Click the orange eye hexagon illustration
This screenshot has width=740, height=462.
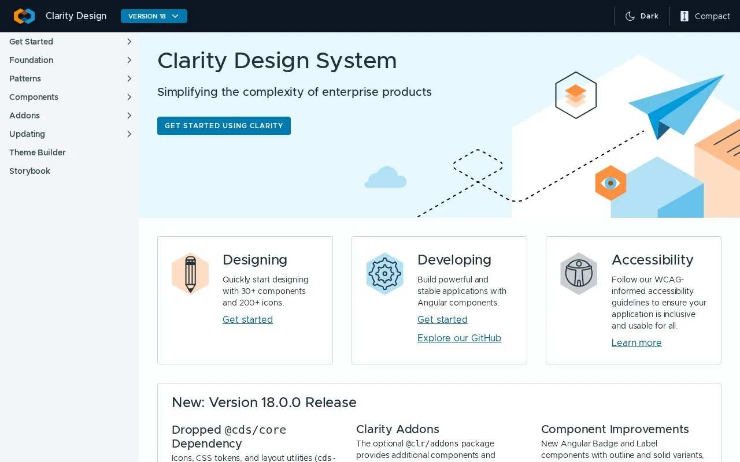pyautogui.click(x=610, y=183)
